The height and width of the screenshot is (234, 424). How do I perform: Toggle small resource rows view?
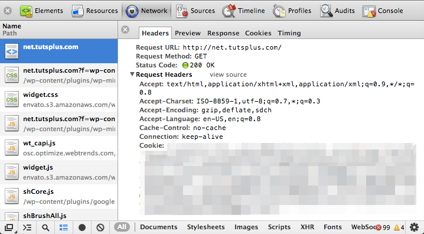coord(64,227)
